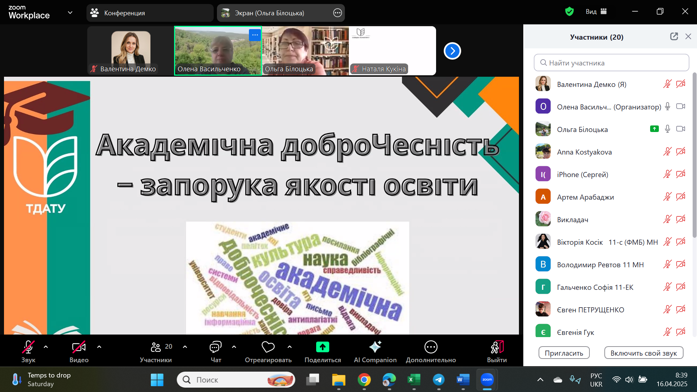Open the Chat panel icon

[x=215, y=347]
